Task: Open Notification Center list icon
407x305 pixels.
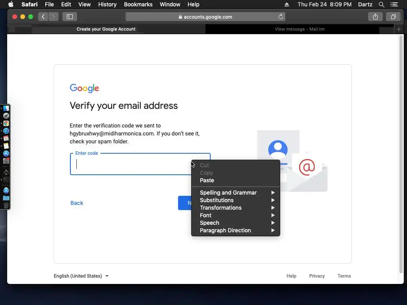Action: pyautogui.click(x=394, y=4)
